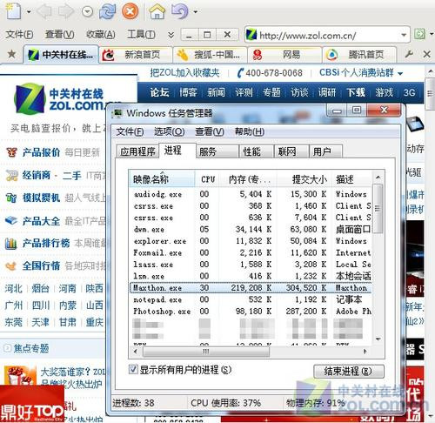
Task: Click the undo closed tab icon
Action: point(179,11)
